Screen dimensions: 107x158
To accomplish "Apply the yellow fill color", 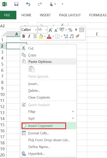I will pyautogui.click(x=41, y=36).
